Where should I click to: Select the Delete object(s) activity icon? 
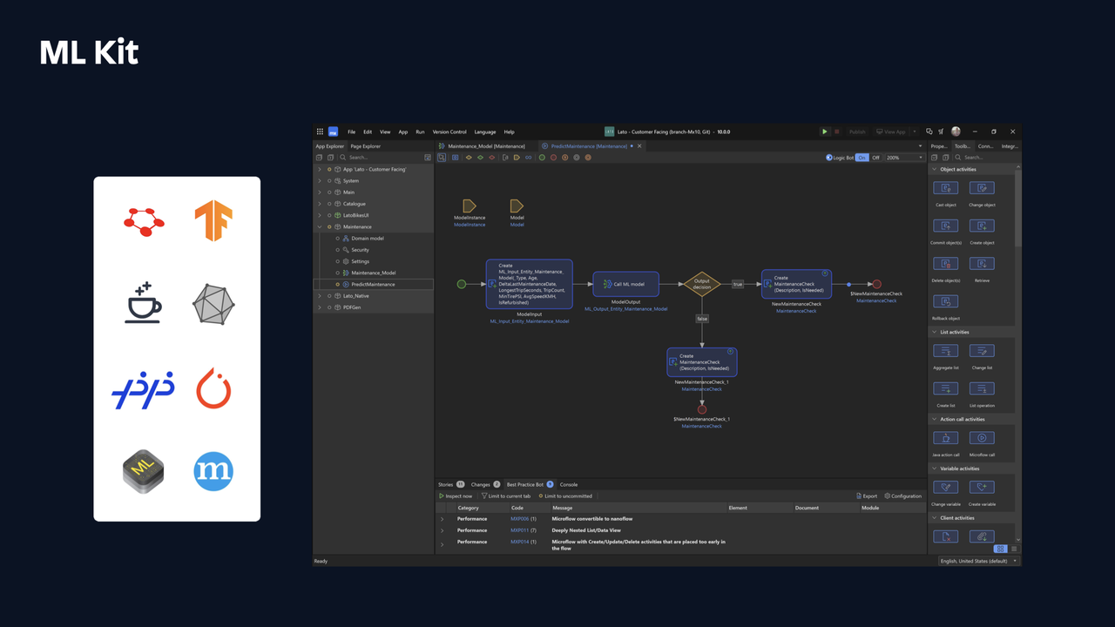pos(946,263)
